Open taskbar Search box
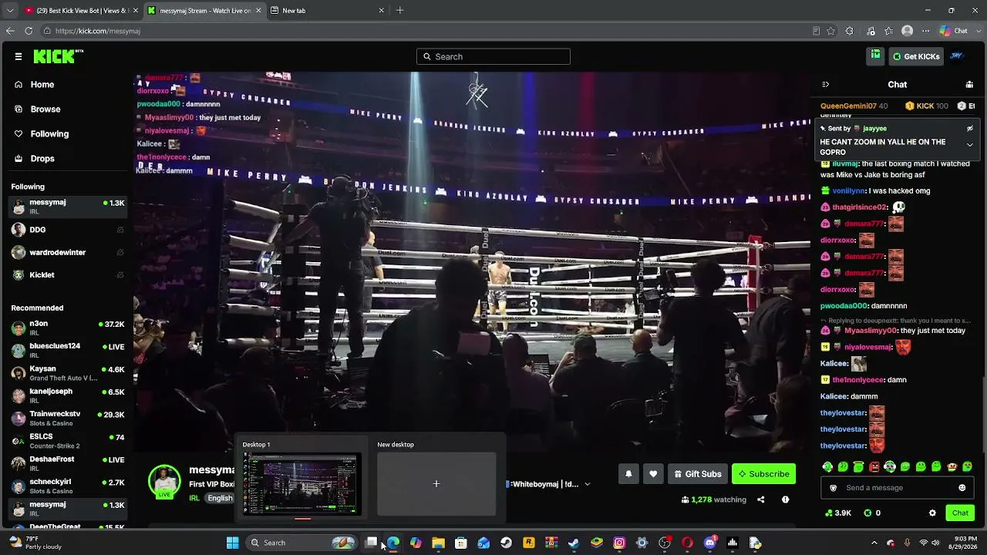 click(x=302, y=543)
